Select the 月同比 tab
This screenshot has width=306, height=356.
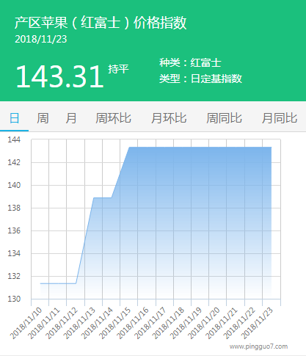[x=280, y=118]
